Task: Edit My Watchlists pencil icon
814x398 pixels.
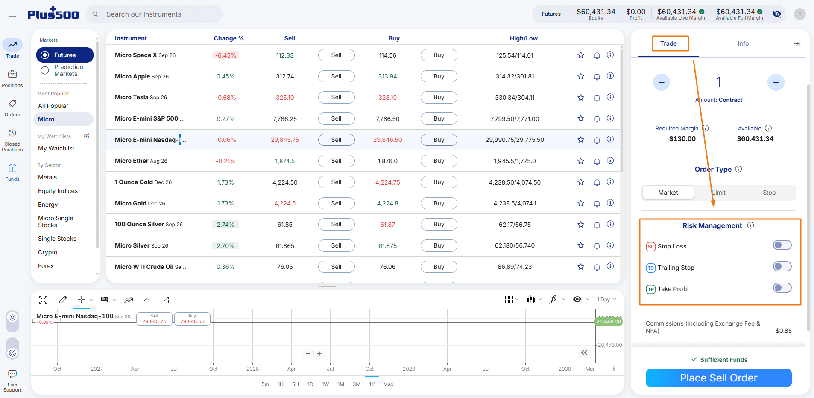Action: coord(87,136)
